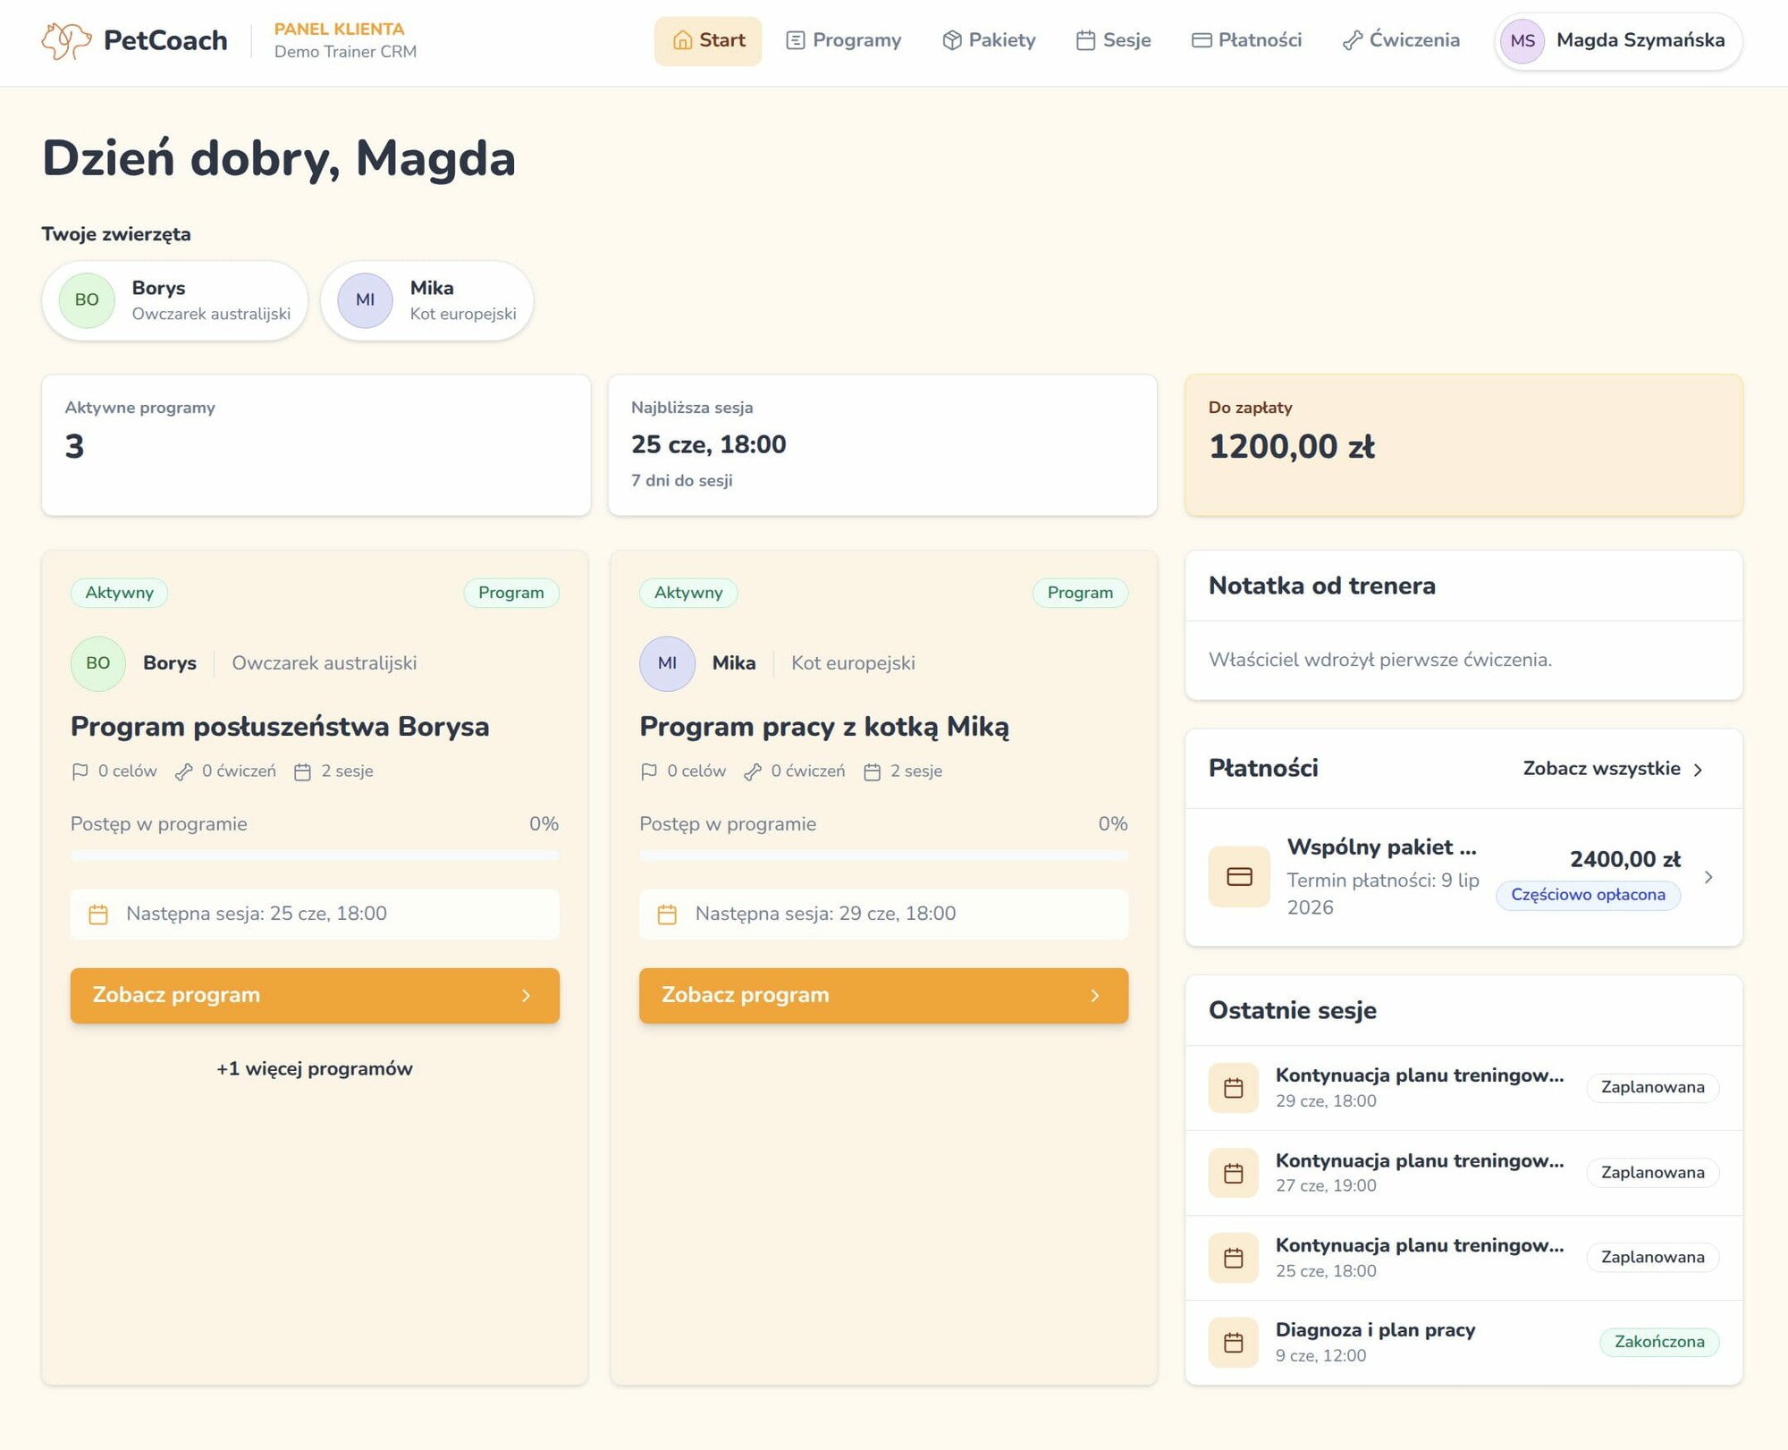Viewport: 1788px width, 1450px height.
Task: Click chevron on the Wspólny pakiet payment row
Action: [x=1708, y=877]
